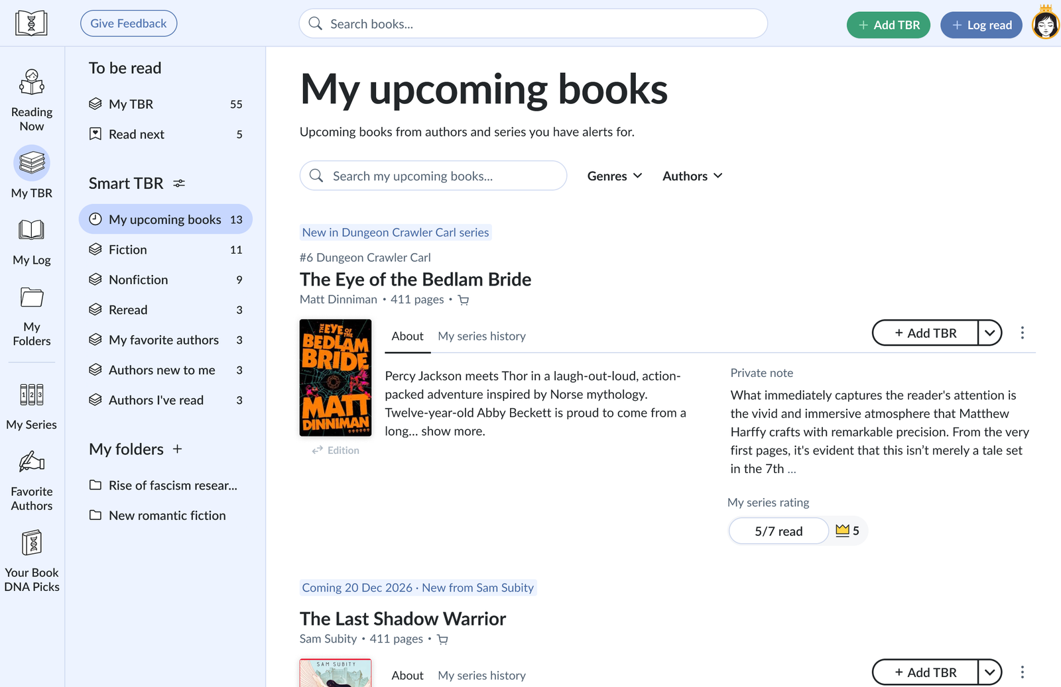Switch Edition under Bedlam Bride cover

click(336, 450)
